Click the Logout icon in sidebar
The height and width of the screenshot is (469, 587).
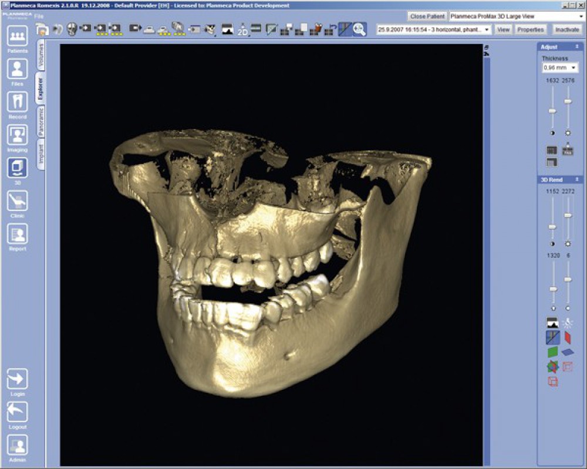pos(18,413)
